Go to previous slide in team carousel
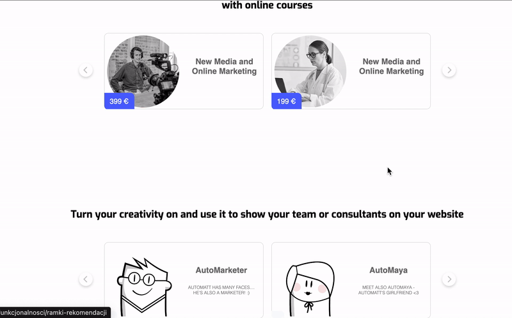This screenshot has height=318, width=512. 86,280
